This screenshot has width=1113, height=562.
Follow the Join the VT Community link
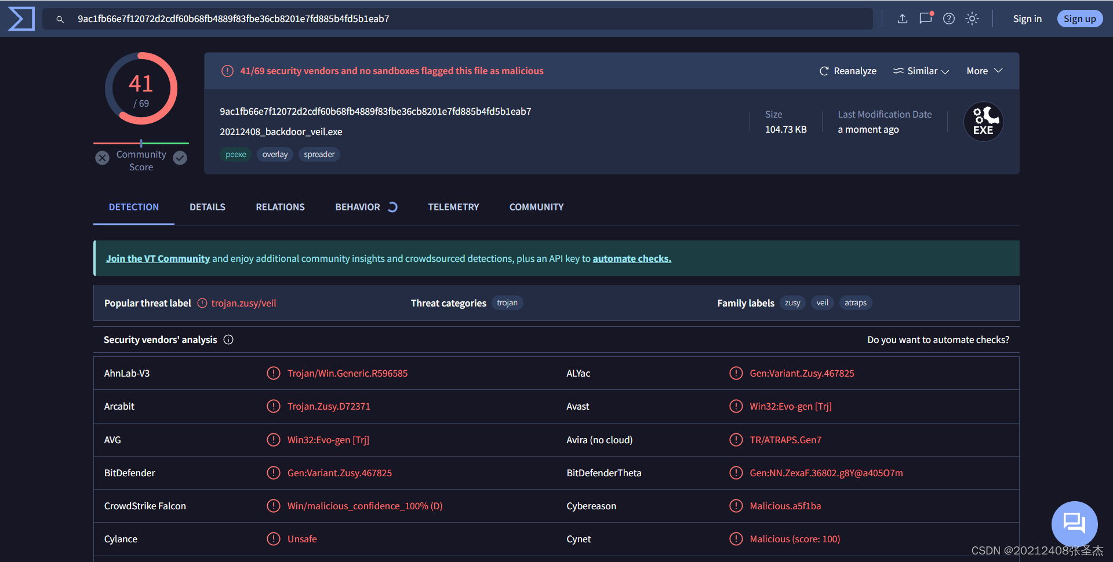(158, 258)
